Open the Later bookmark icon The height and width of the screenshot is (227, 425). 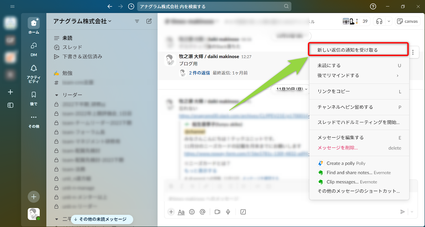(34, 95)
